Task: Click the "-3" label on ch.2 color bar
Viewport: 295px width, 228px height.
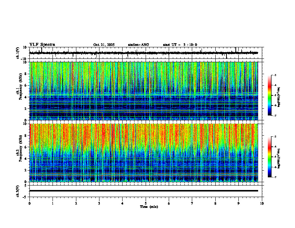Action: [275, 137]
